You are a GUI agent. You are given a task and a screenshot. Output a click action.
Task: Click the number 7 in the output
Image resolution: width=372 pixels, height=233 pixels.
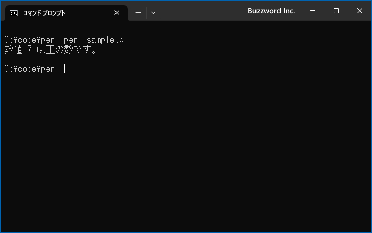30,49
